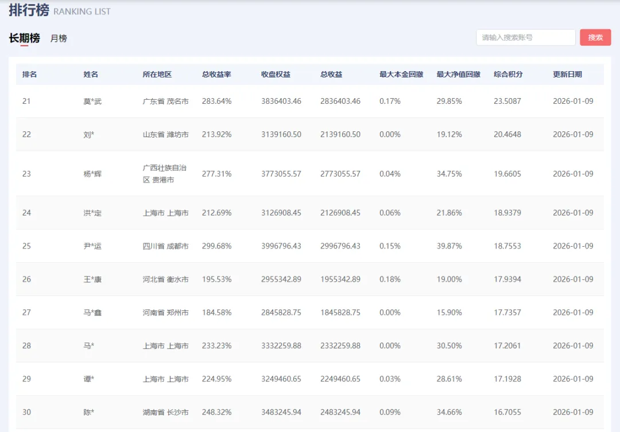Select the name 杨*辉 in rank 23
Viewport: 620px width, 432px height.
pyautogui.click(x=92, y=174)
